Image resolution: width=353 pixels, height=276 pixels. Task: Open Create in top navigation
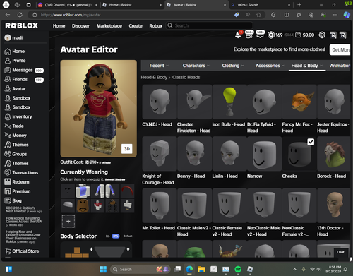click(x=136, y=26)
